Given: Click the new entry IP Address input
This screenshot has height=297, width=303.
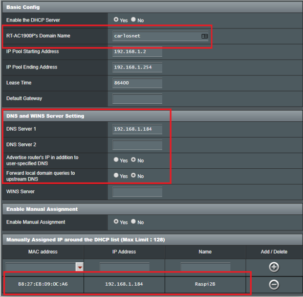Looking at the screenshot, I should (125, 267).
